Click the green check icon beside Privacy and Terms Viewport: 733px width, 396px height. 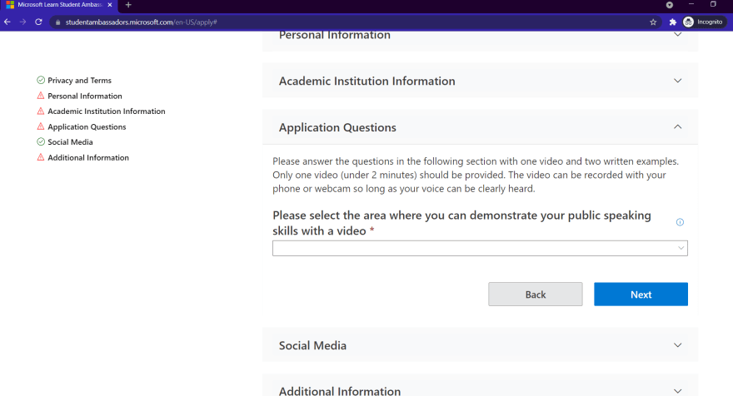click(x=41, y=80)
